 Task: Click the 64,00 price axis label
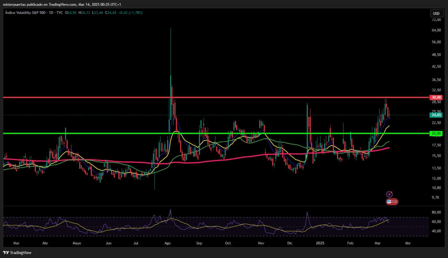(x=436, y=30)
